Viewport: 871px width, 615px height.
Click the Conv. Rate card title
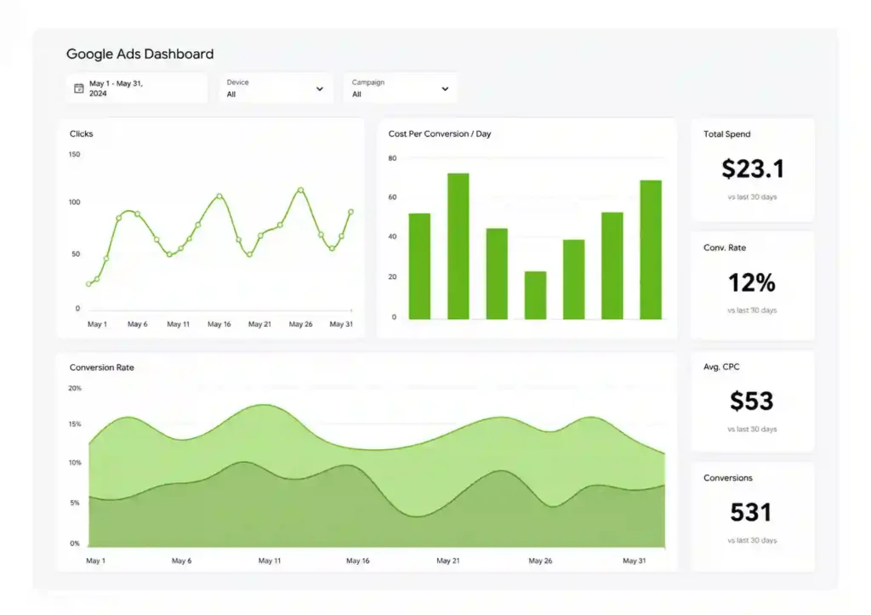click(x=725, y=248)
